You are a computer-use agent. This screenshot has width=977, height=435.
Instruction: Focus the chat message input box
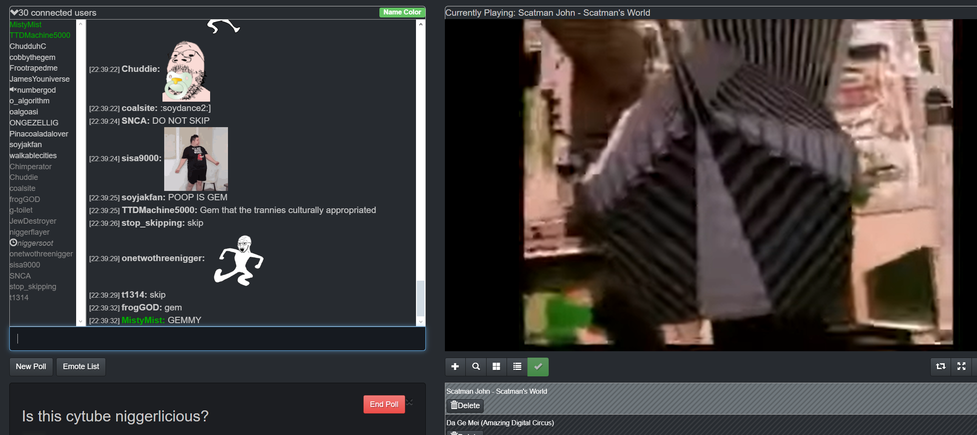[x=217, y=338]
